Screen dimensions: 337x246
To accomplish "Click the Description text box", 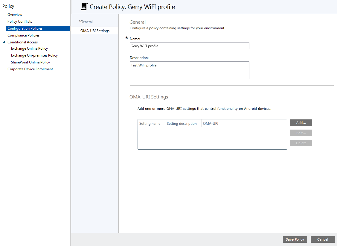I will coord(189,70).
